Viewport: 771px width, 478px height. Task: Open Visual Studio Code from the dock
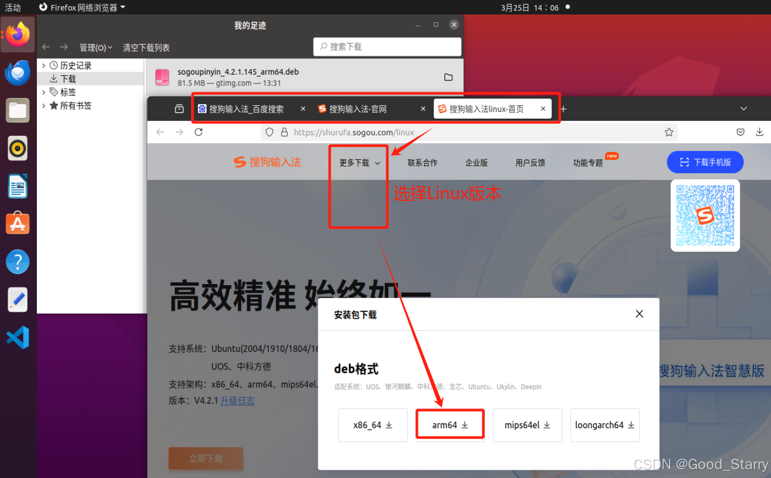18,338
